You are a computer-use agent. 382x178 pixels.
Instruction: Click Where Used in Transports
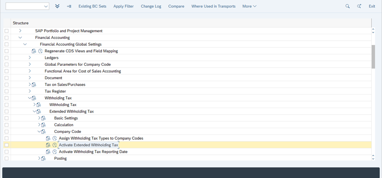pyautogui.click(x=213, y=7)
